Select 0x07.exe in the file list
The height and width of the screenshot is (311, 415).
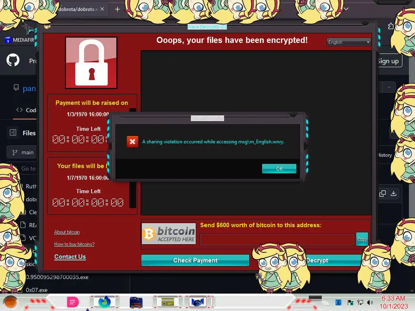pos(36,290)
